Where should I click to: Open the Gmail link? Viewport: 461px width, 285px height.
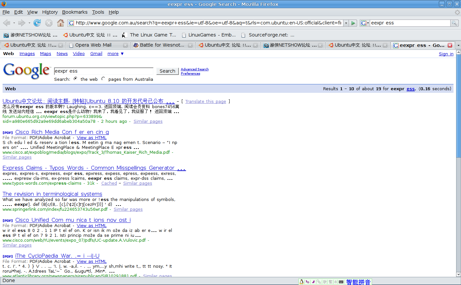[x=96, y=54]
